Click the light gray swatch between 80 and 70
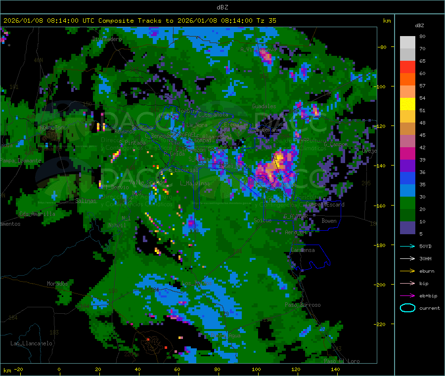This screenshot has width=445, height=376. (x=407, y=42)
